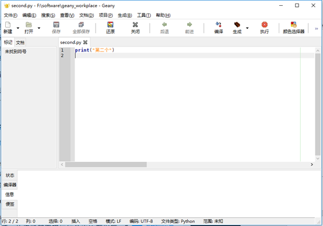Open the new-file template dropdown arrow
Viewport: 323px width, 226px height.
click(x=18, y=28)
